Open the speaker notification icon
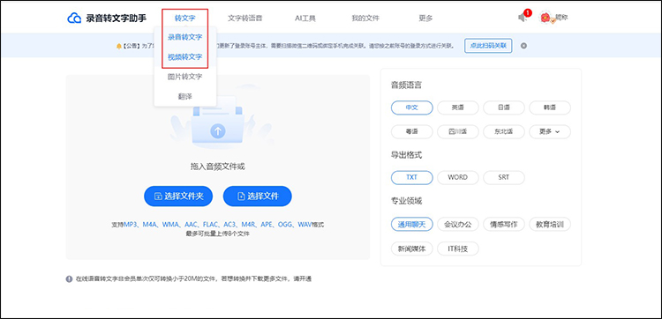The width and height of the screenshot is (662, 319). pos(523,18)
